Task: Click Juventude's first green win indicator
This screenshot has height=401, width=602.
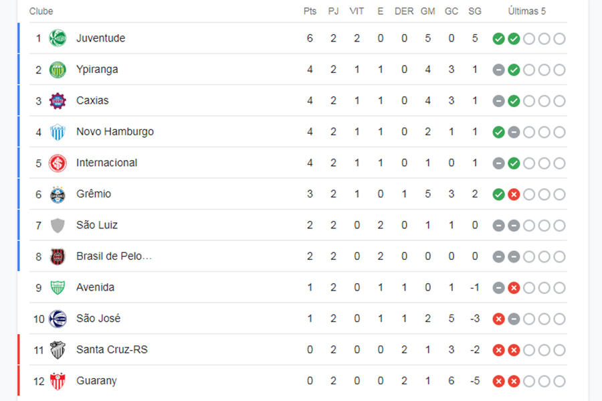Action: [x=498, y=39]
